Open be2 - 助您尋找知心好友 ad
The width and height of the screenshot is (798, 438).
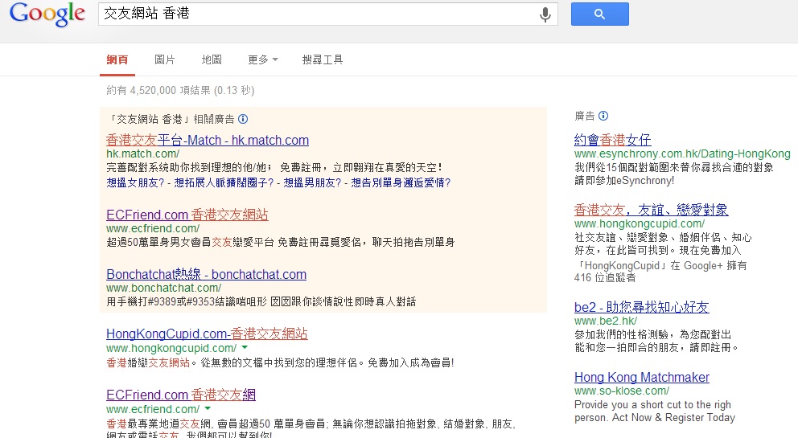(x=641, y=307)
